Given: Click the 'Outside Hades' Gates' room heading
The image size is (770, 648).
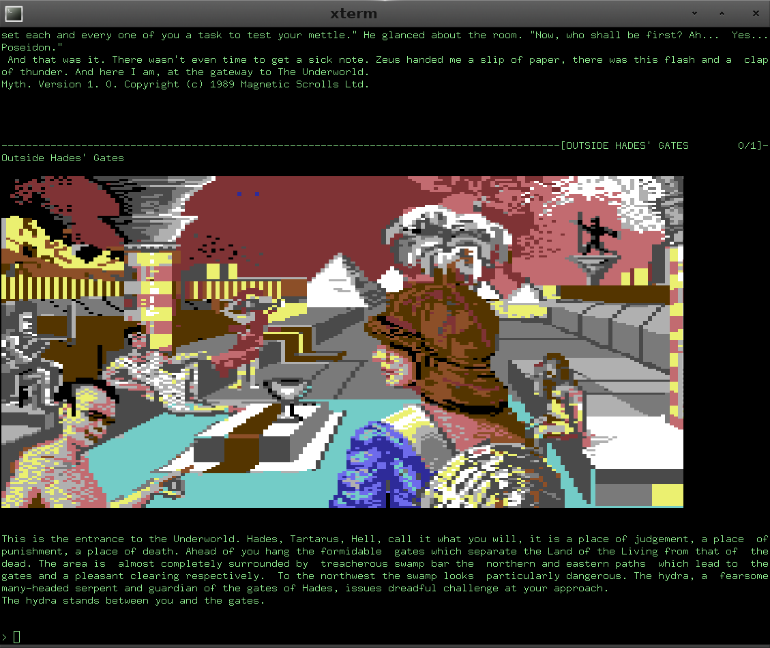Looking at the screenshot, I should pyautogui.click(x=62, y=158).
